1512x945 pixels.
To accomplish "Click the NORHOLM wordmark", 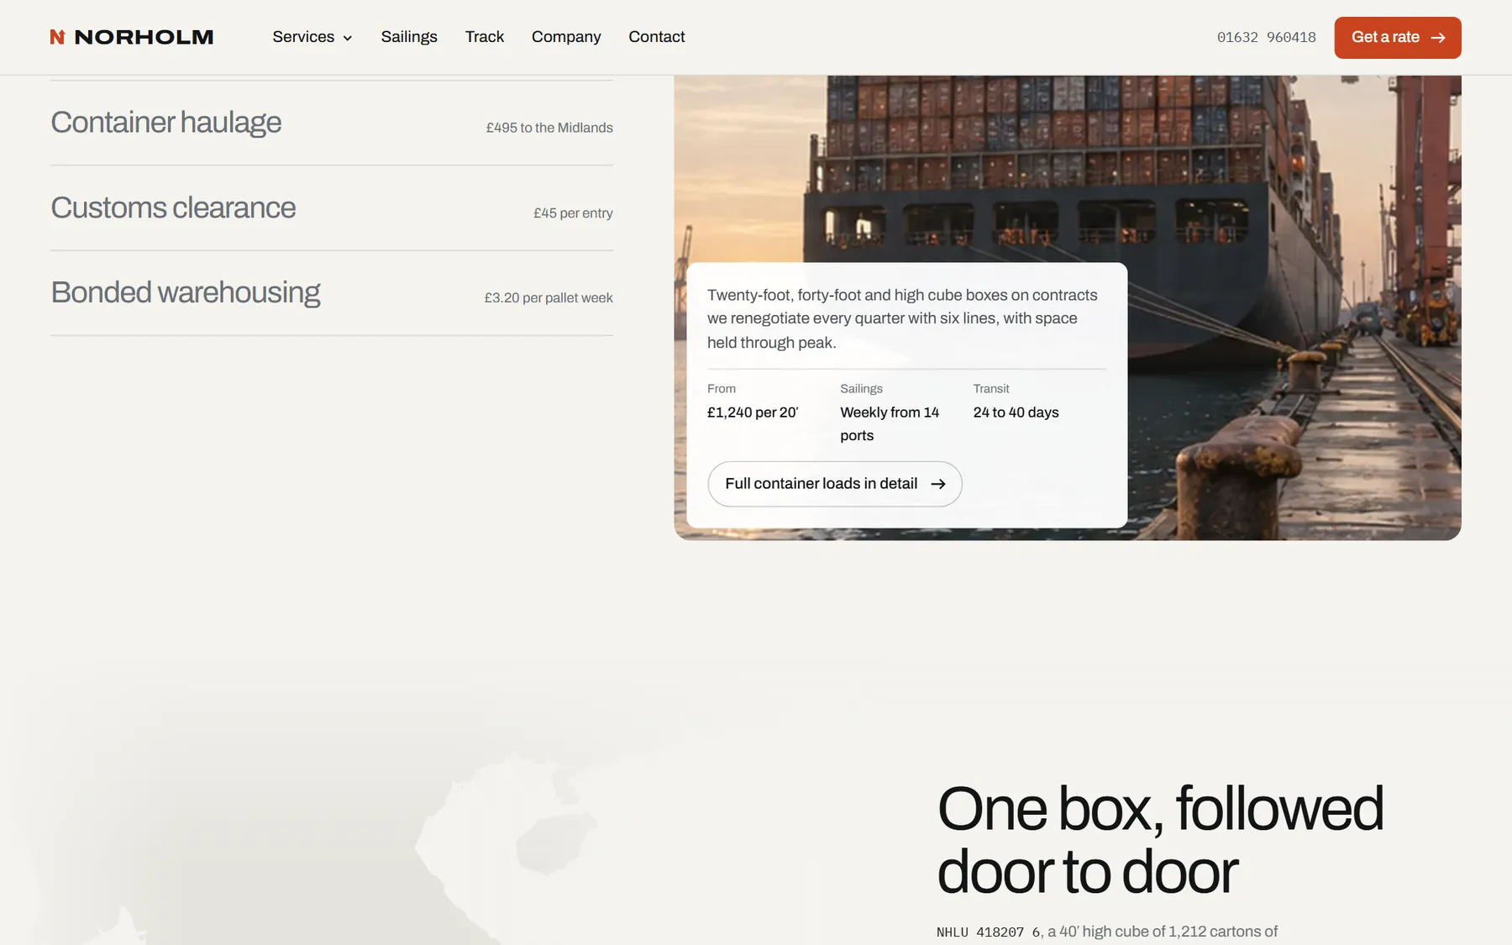I will click(x=144, y=37).
